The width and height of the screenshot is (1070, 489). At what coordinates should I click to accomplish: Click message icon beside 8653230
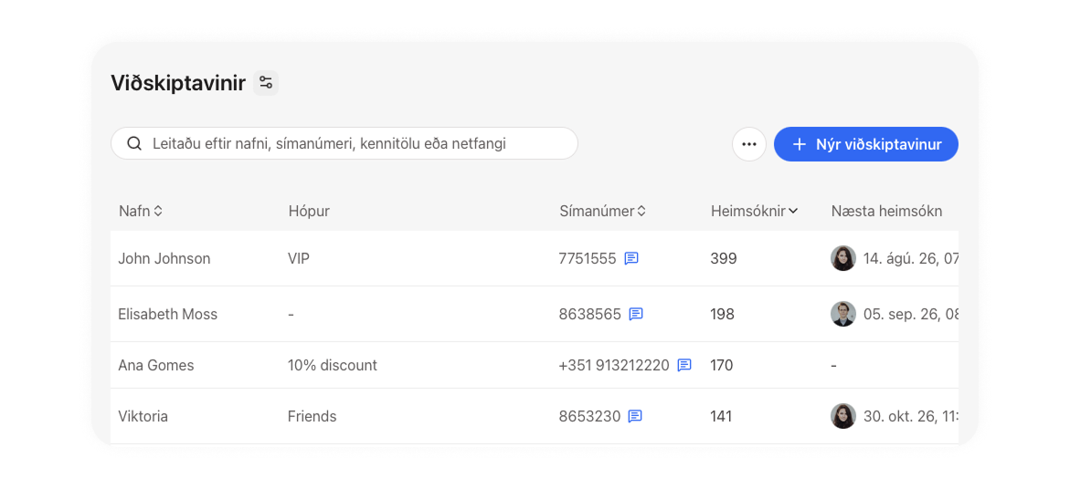pos(635,416)
